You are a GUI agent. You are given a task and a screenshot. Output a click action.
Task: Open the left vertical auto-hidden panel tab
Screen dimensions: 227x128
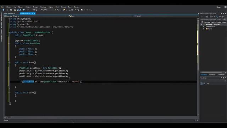pyautogui.click(x=1, y=20)
